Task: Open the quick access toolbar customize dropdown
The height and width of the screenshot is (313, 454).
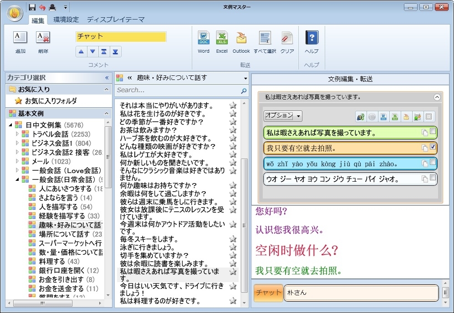Action: click(66, 7)
